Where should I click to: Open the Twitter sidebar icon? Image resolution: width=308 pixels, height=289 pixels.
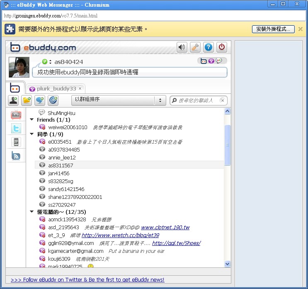click(16, 128)
